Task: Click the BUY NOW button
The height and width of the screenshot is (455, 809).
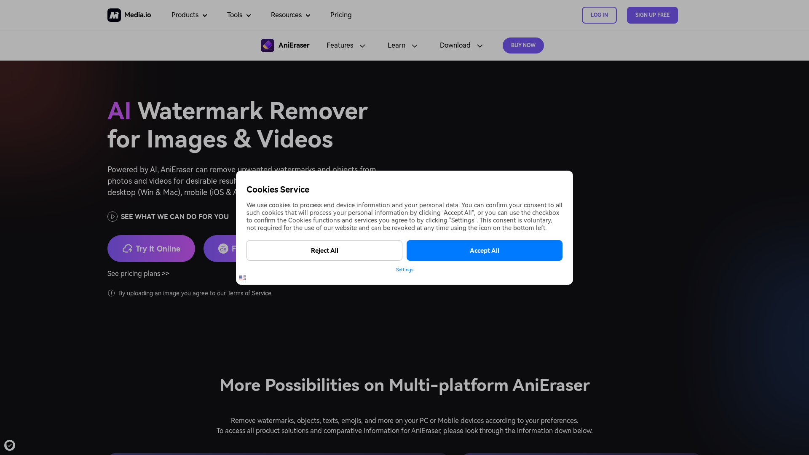Action: pyautogui.click(x=523, y=45)
